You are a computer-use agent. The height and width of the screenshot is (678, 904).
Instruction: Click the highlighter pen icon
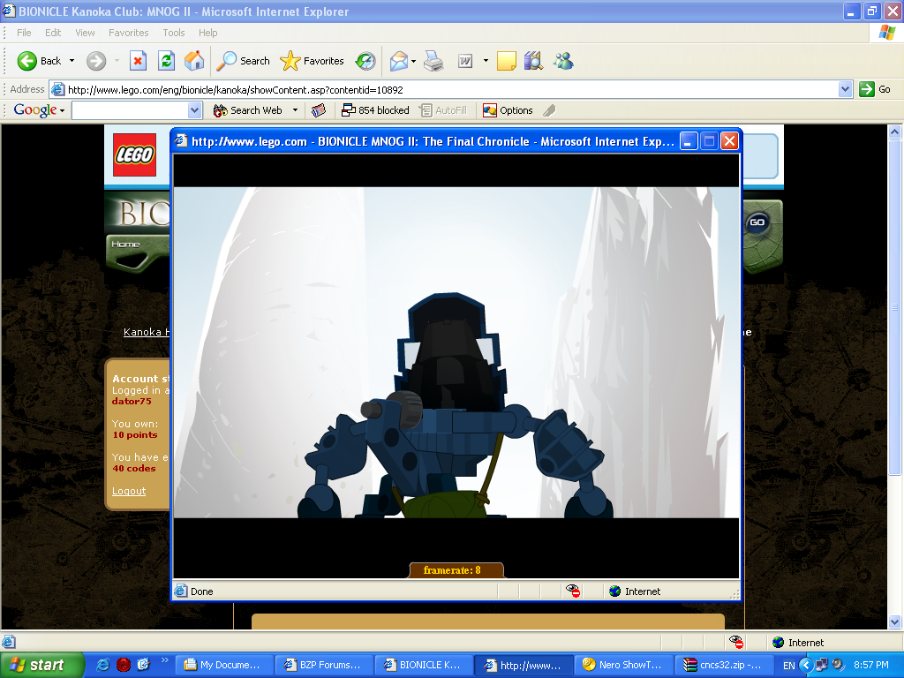549,110
